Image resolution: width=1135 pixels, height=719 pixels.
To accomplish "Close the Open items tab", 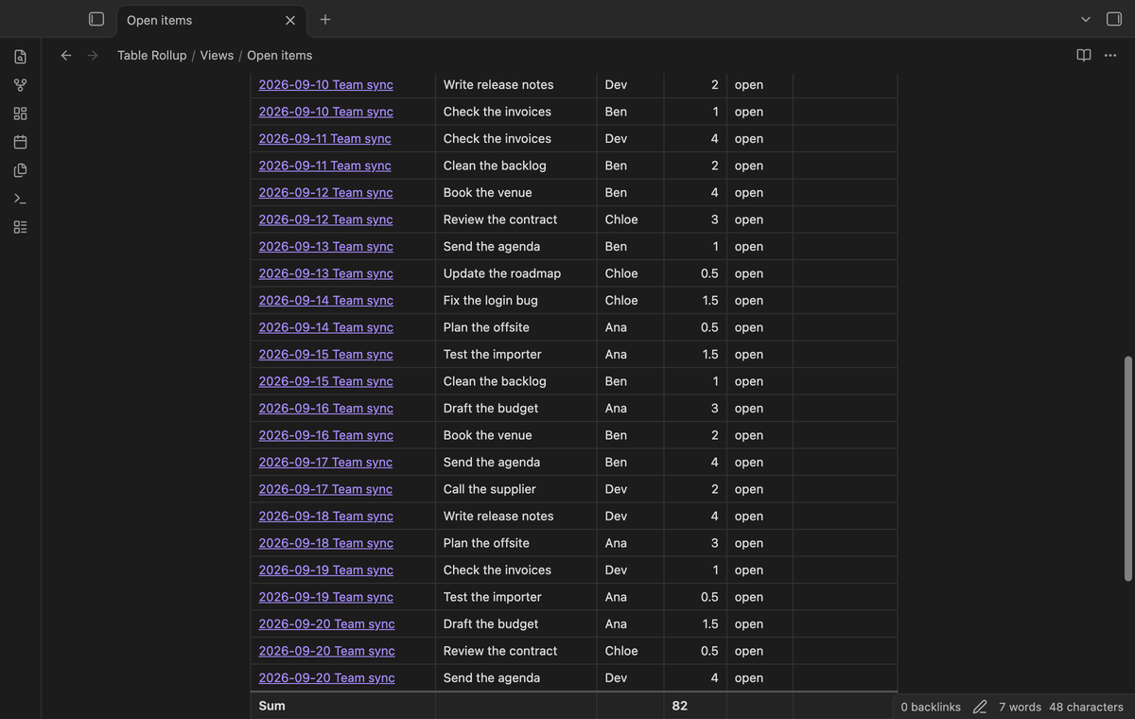I will click(x=290, y=20).
